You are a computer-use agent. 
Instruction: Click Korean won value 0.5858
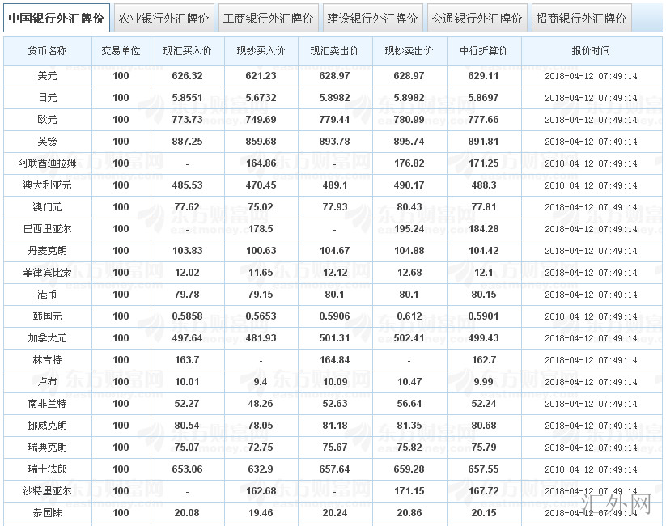pos(187,316)
